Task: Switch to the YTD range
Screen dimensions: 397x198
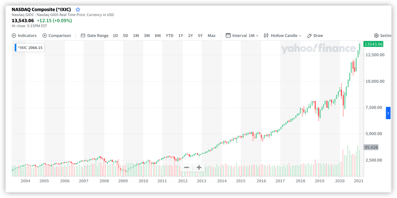Action: (169, 36)
